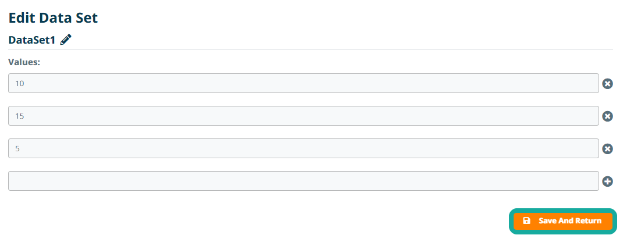This screenshot has width=634, height=242.
Task: Click the floppy disk save icon
Action: click(x=526, y=221)
